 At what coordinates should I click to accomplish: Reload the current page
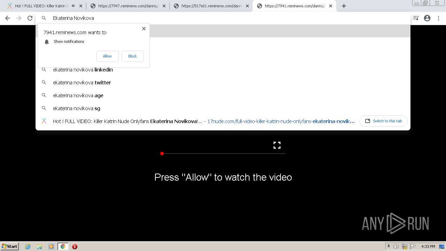coord(30,18)
